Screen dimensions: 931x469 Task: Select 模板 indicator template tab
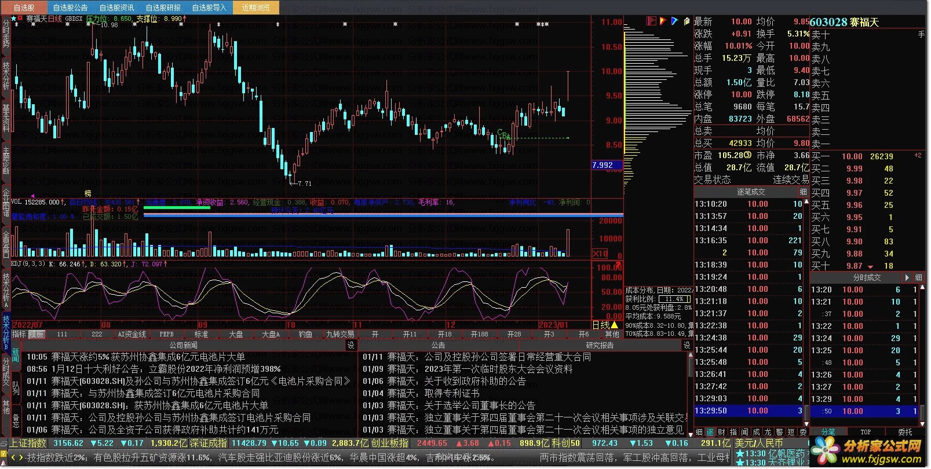coord(36,334)
